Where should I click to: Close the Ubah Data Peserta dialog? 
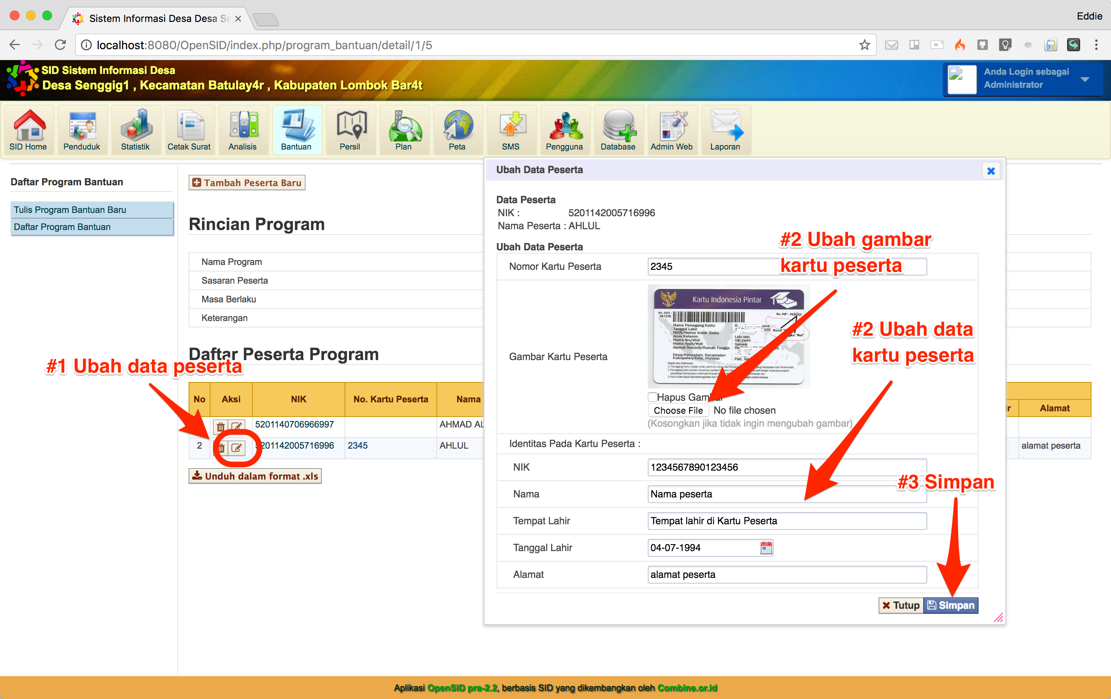tap(990, 171)
